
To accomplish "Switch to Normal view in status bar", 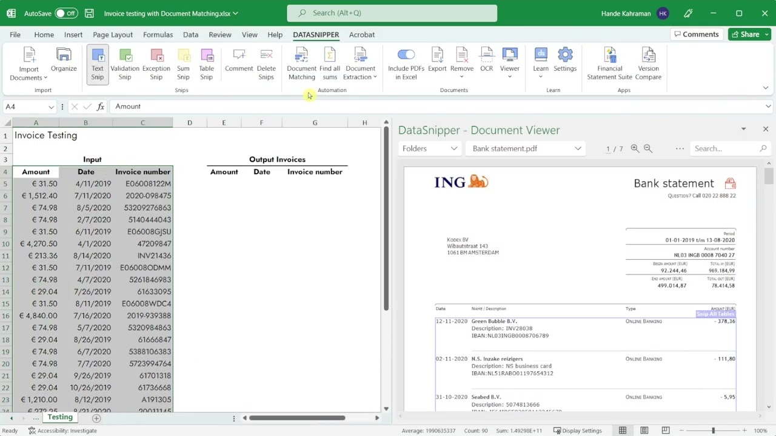I will [623, 431].
